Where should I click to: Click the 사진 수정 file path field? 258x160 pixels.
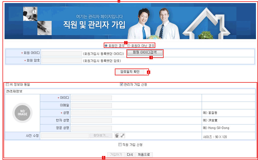(65, 136)
